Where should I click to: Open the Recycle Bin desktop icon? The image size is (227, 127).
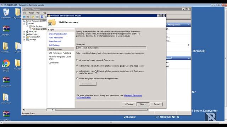6,13
